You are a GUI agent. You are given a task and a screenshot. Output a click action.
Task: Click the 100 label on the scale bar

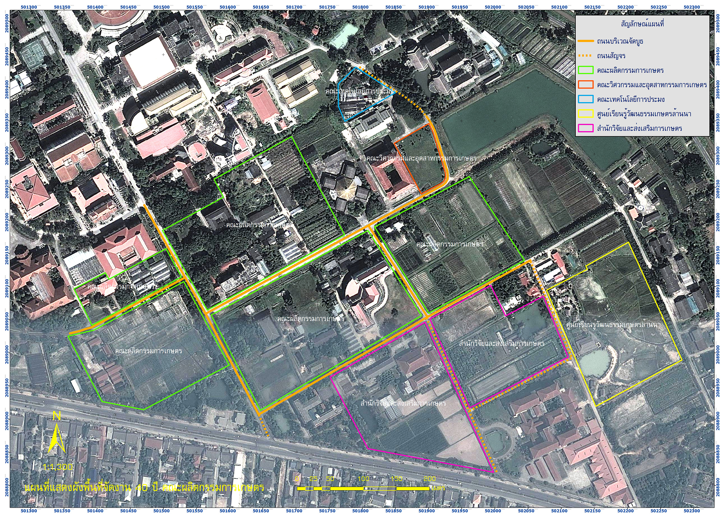click(x=363, y=479)
